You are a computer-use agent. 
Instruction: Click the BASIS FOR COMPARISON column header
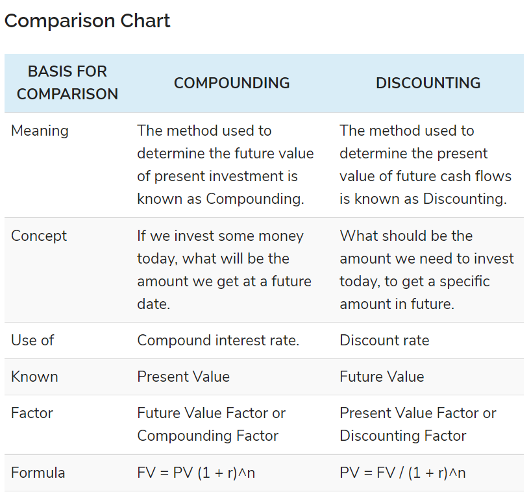click(68, 82)
